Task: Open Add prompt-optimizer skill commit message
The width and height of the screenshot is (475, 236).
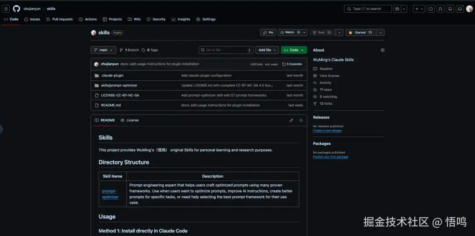Action: [223, 95]
